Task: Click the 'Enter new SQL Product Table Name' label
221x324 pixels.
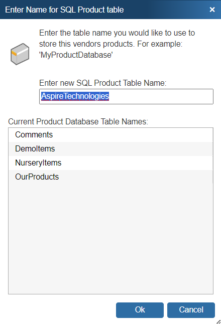Action: tap(102, 83)
